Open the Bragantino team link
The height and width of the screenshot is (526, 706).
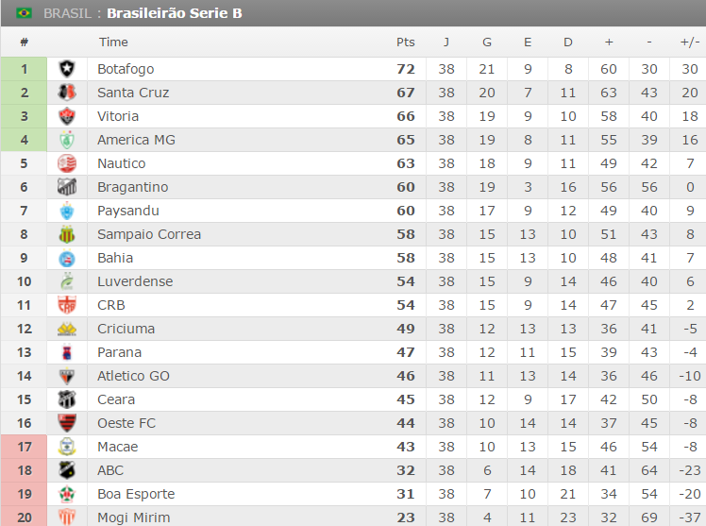(x=133, y=187)
